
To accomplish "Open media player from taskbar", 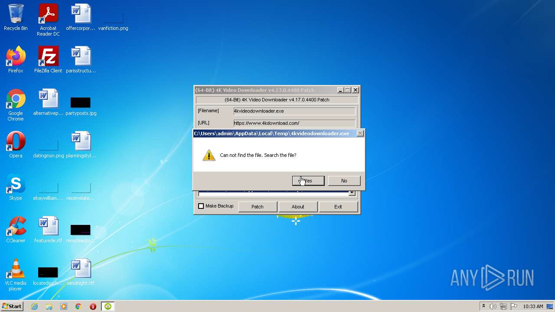I will coord(64,306).
